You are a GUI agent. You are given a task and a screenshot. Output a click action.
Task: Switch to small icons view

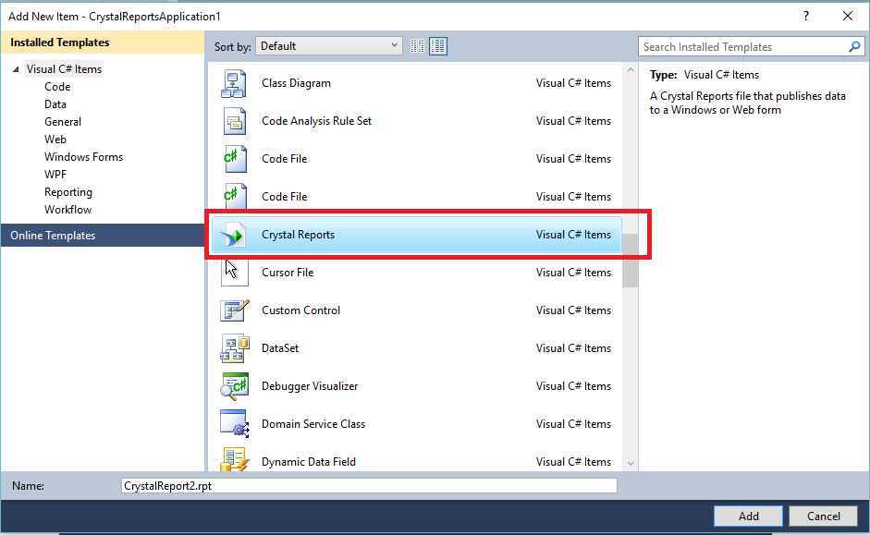[x=417, y=46]
